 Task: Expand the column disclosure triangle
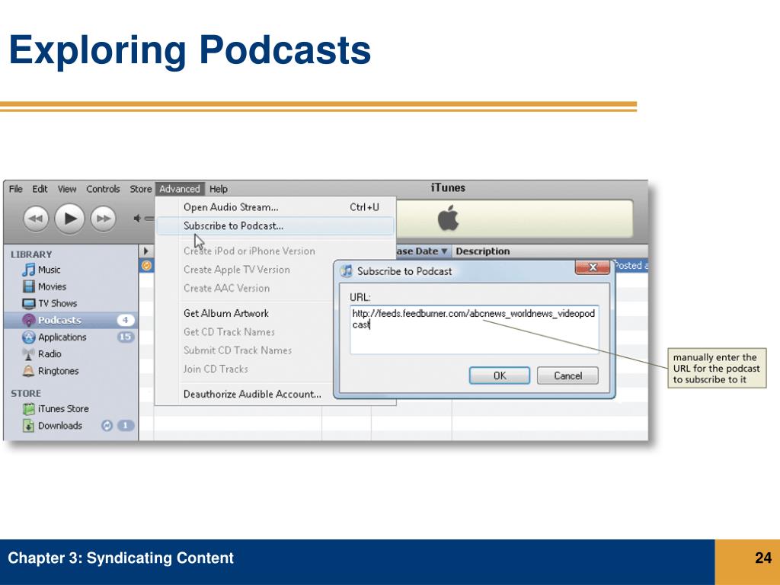[146, 251]
